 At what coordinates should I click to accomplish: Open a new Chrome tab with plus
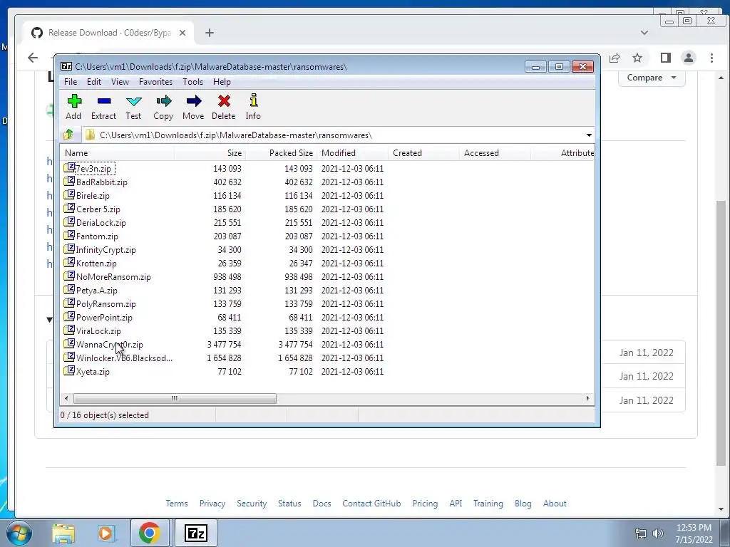(x=210, y=33)
